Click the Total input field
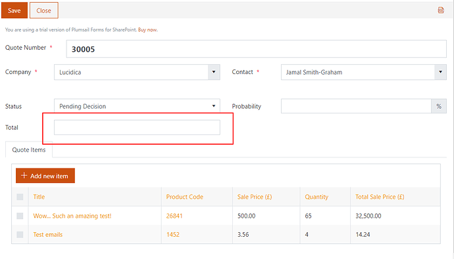Image resolution: width=454 pixels, height=259 pixels. 137,127
